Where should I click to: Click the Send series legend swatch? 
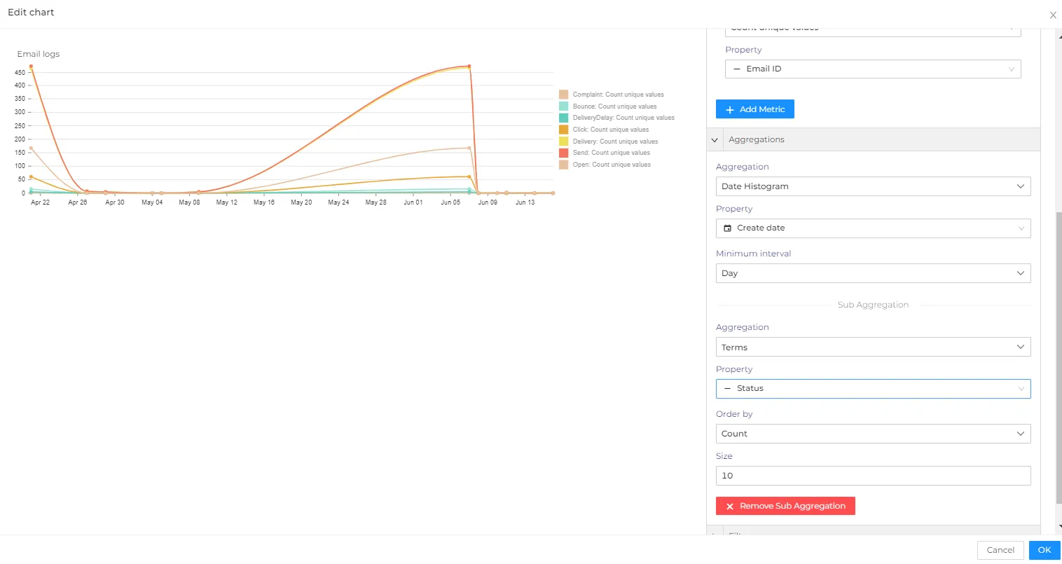tap(563, 153)
